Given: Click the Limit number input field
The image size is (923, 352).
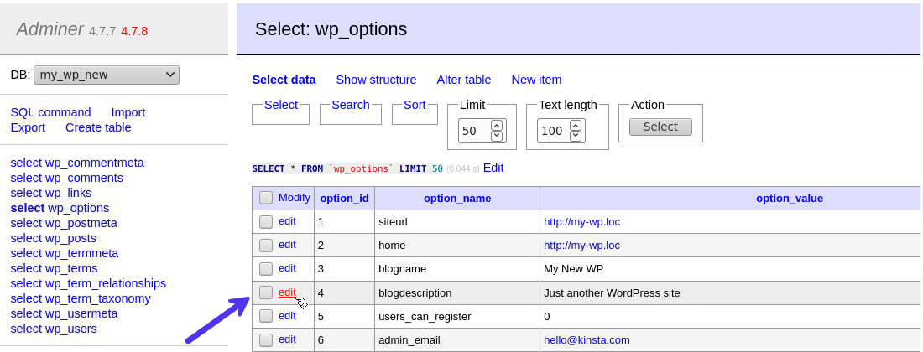Looking at the screenshot, I should click(x=473, y=131).
